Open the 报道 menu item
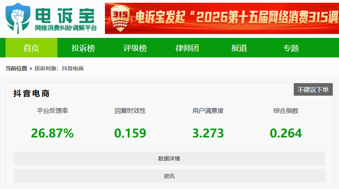The height and width of the screenshot is (189, 339). point(239,48)
